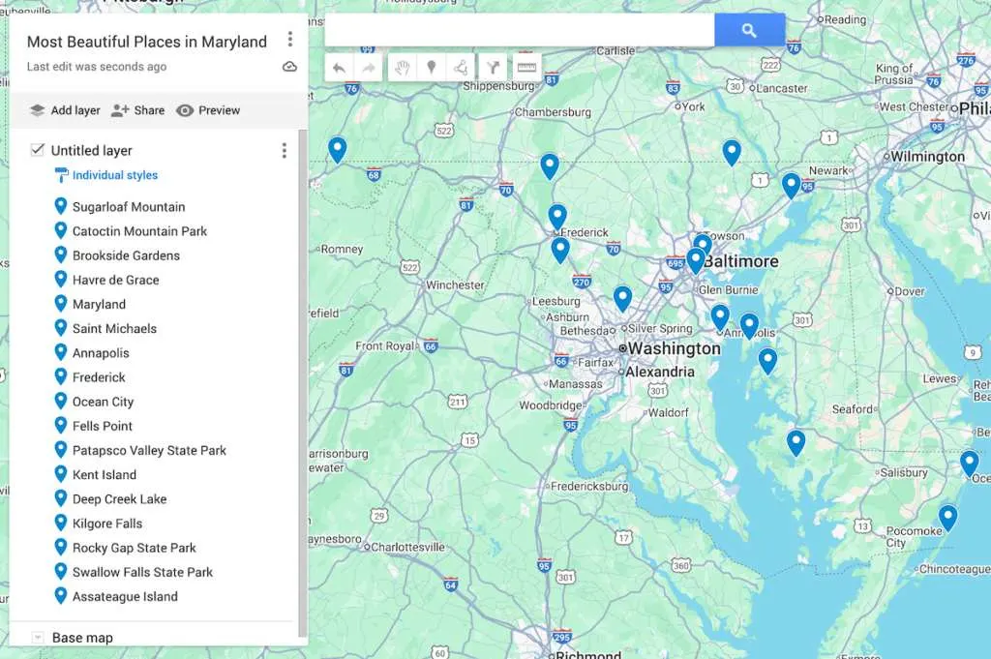Click the Preview button
The width and height of the screenshot is (991, 659).
pos(208,110)
